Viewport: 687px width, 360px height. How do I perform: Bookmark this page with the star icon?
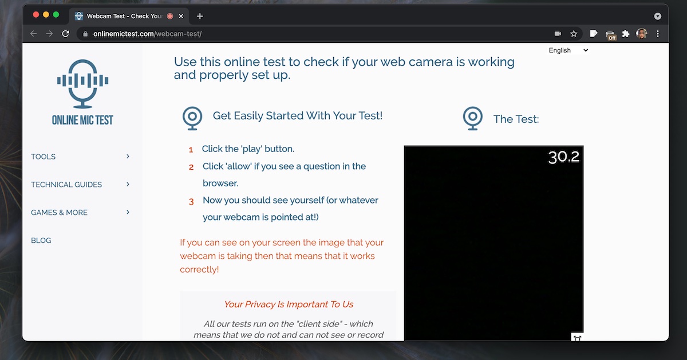coord(574,34)
